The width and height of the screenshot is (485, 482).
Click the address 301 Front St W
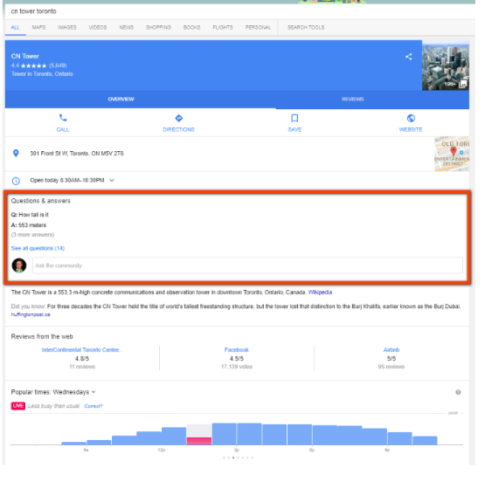77,154
